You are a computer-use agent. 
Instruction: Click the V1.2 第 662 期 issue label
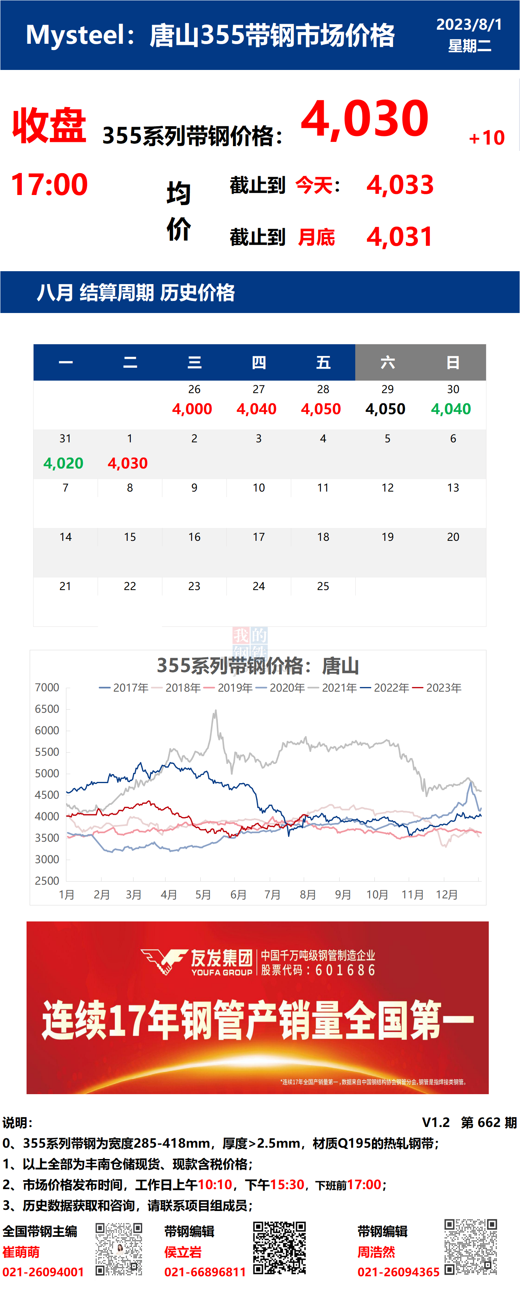(x=469, y=1122)
